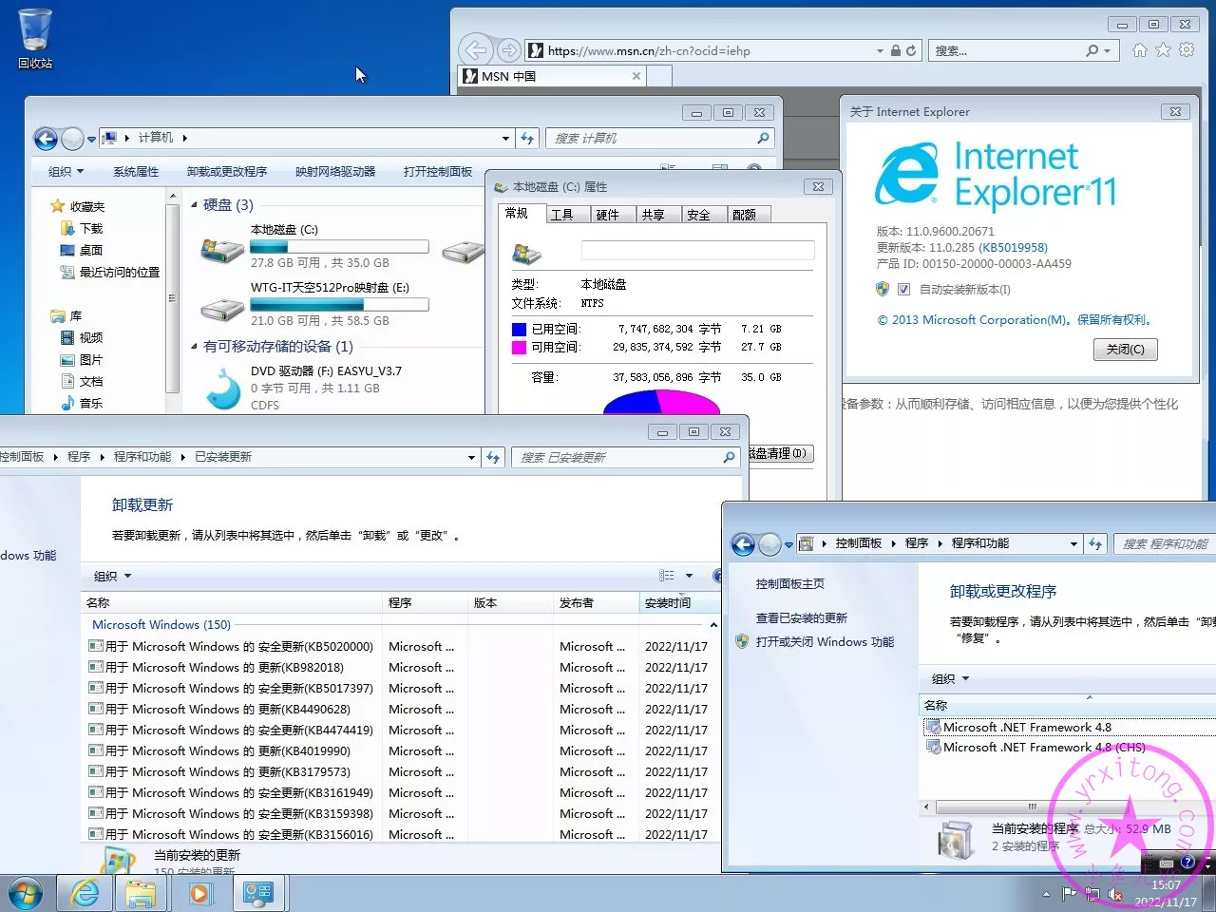Click the Windows Start button
Viewport: 1216px width, 912px height.
coord(27,894)
